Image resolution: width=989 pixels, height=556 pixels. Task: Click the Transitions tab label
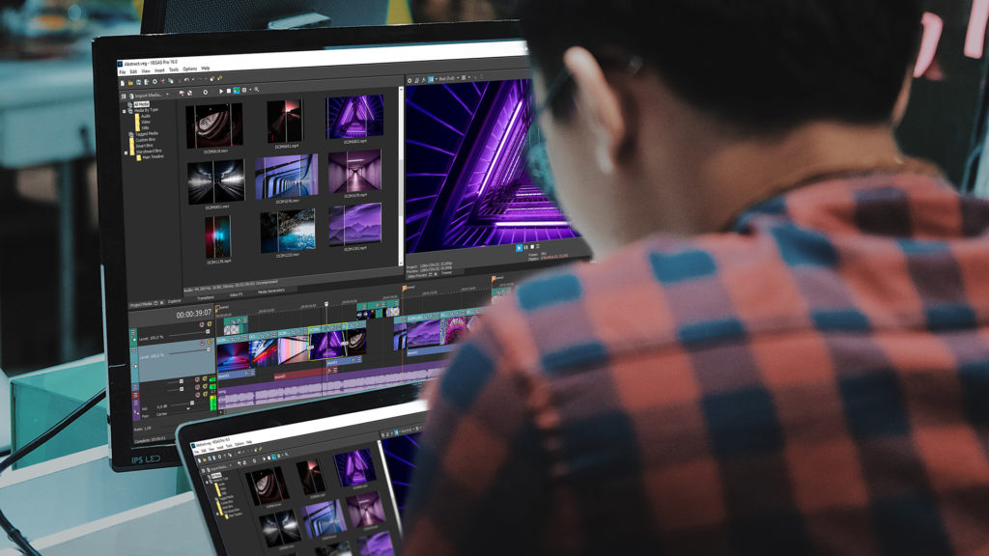click(205, 297)
